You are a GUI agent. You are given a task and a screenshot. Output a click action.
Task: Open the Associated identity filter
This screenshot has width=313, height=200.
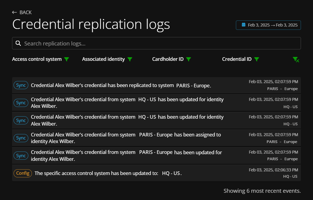[x=130, y=59]
